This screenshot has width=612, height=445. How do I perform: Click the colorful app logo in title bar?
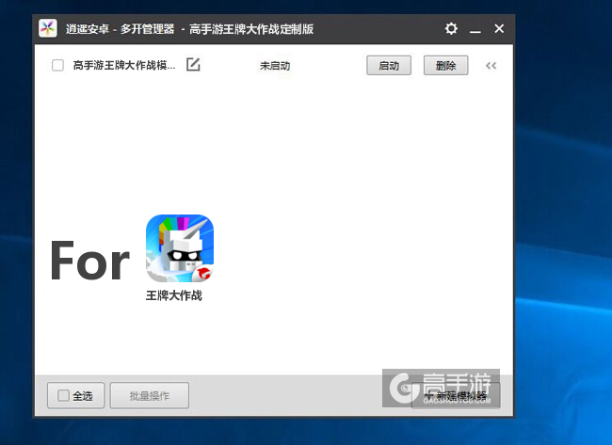(x=48, y=28)
